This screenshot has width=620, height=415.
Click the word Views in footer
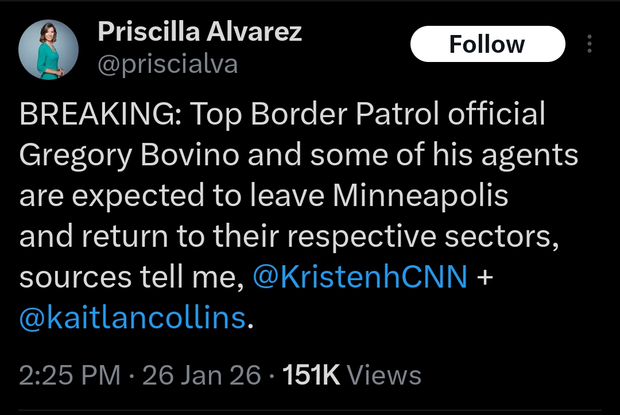click(x=385, y=375)
